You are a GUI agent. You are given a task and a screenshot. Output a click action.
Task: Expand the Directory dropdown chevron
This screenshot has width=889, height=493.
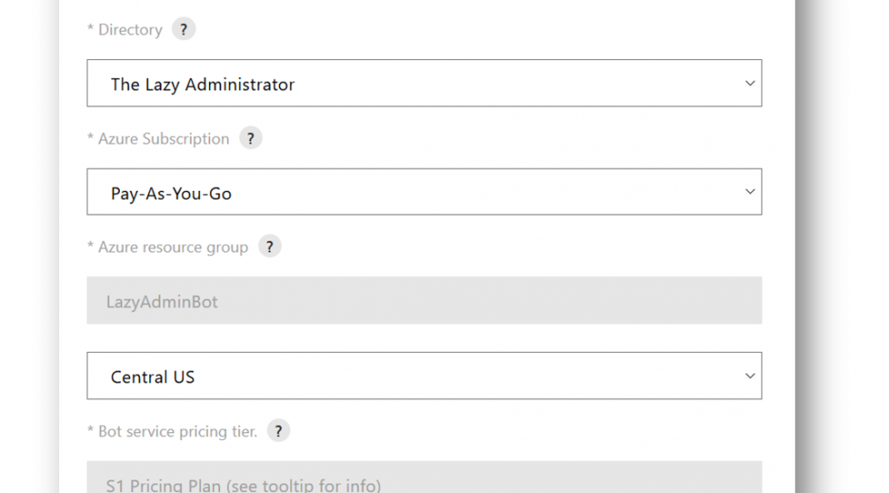tap(749, 83)
